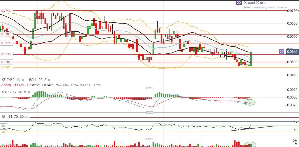Select the green ellipse on MACD panel
Image resolution: width=299 pixels, height=147 pixels.
click(249, 102)
